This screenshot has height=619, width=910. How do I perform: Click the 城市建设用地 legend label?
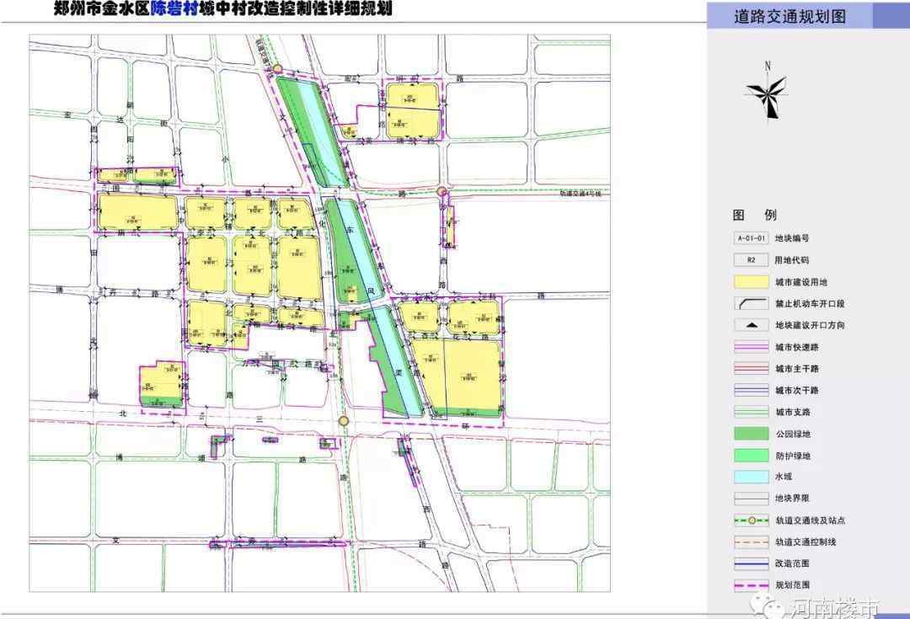(801, 282)
